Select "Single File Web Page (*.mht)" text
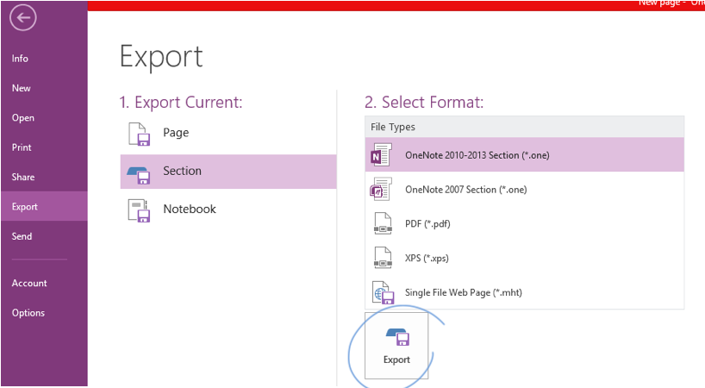Viewport: 705px width, 388px height. tap(463, 292)
